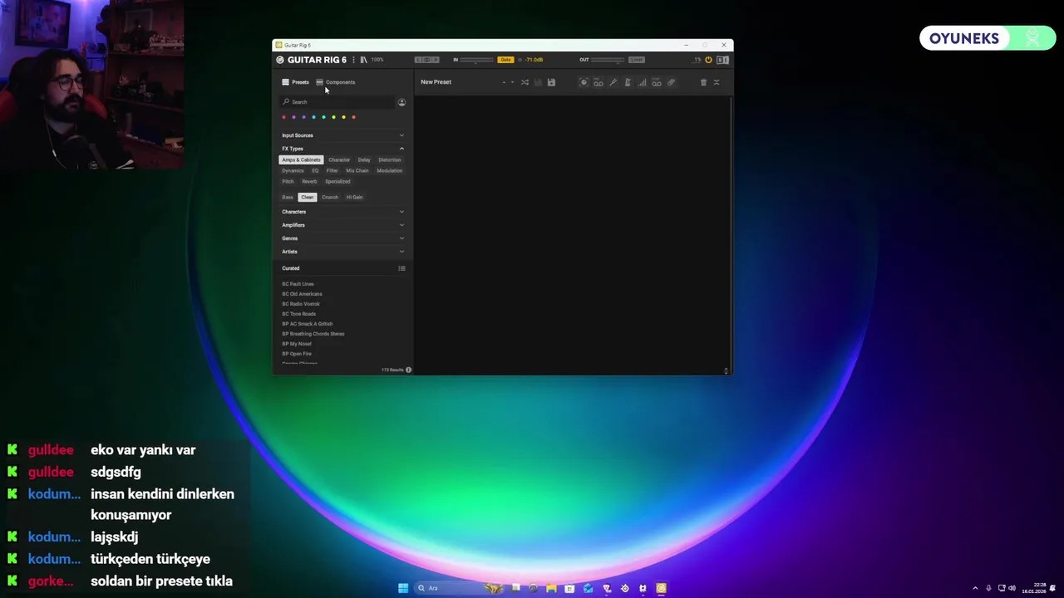Click the taskbar volume icon

coord(1012,588)
